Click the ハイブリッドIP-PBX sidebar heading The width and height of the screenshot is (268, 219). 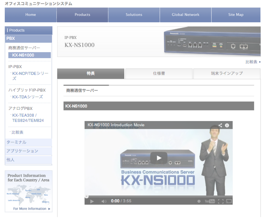27,90
